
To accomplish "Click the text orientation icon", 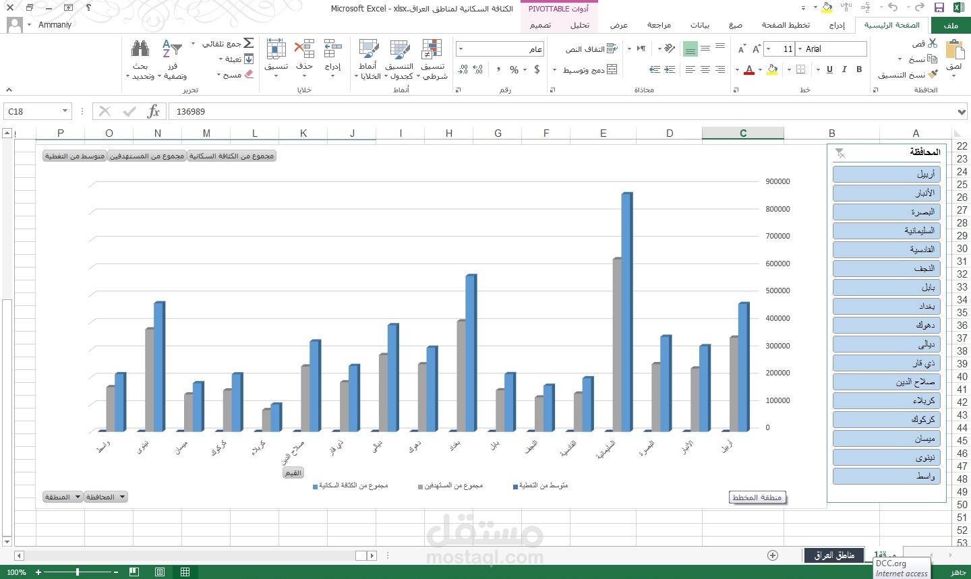I will tap(669, 49).
